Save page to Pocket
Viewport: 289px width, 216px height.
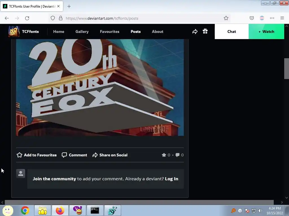[x=251, y=18]
